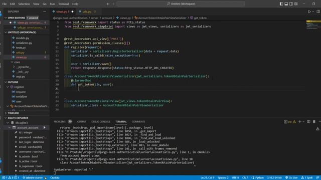Open the Terminal menu
This screenshot has height=180, width=321.
coord(64,4)
